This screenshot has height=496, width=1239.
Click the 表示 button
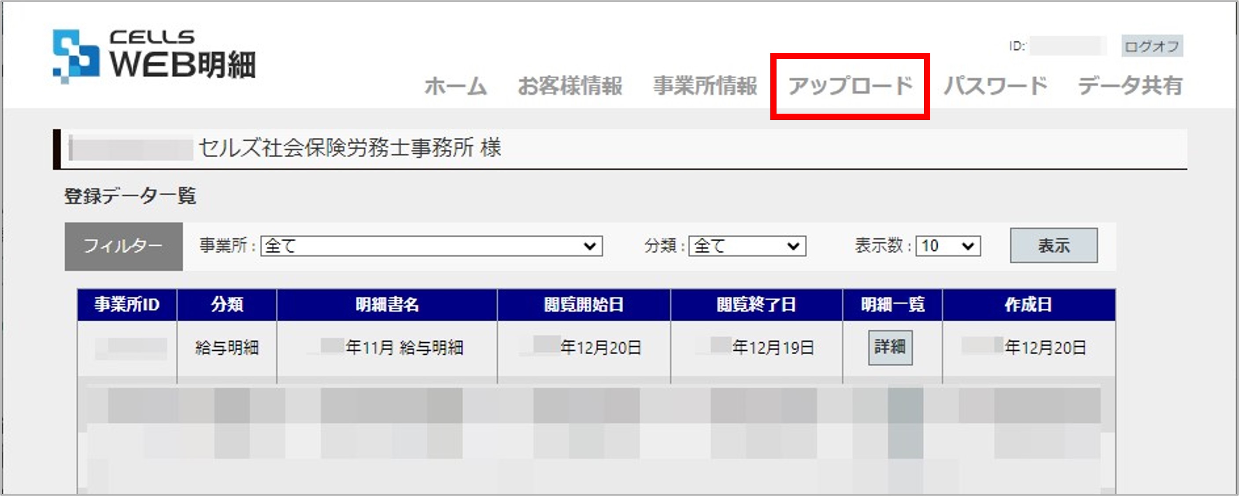[1053, 245]
